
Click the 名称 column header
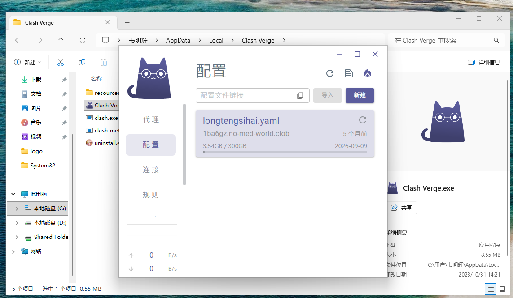coord(96,79)
